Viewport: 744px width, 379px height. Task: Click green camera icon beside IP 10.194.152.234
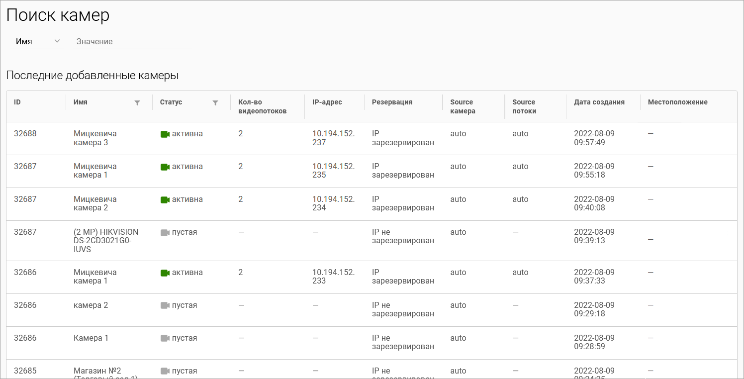pyautogui.click(x=165, y=200)
